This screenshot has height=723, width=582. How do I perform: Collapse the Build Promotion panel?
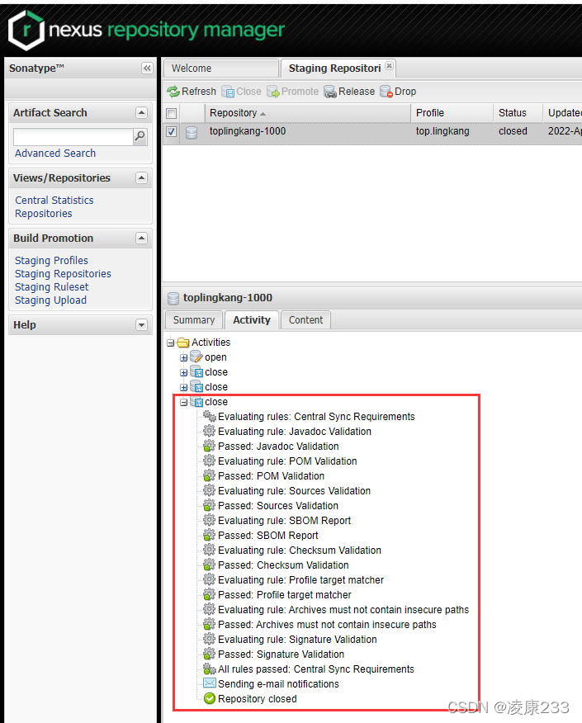coord(142,238)
